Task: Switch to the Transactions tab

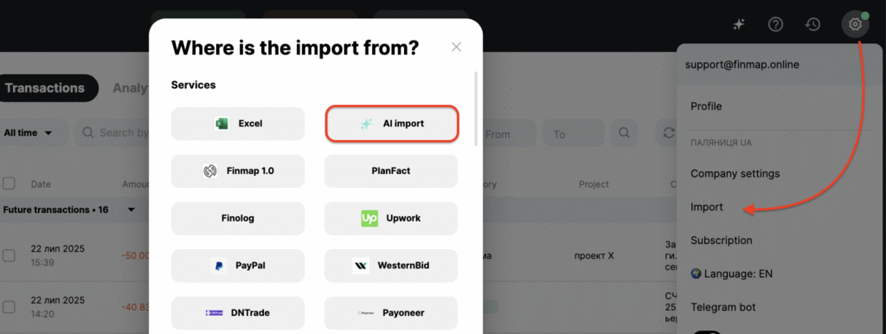Action: pos(45,88)
